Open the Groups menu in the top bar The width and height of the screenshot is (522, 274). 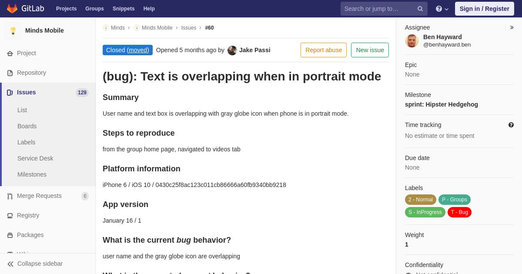tap(94, 9)
